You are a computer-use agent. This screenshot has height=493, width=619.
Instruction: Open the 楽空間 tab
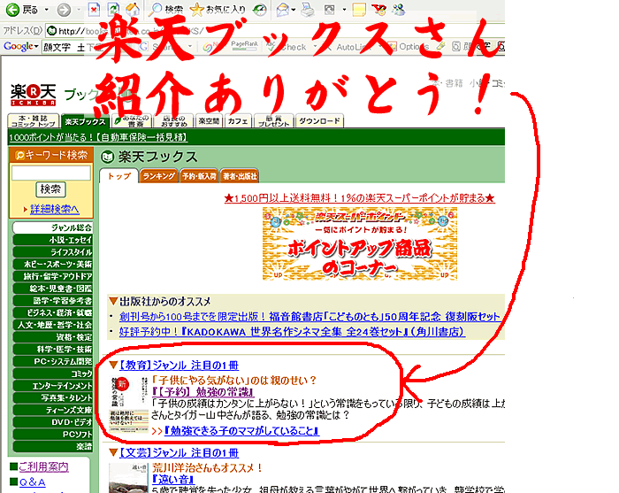(x=209, y=121)
